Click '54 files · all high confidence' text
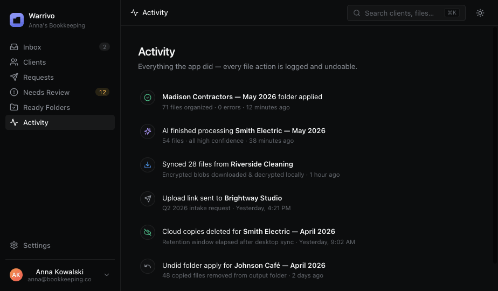498x291 pixels. pos(203,141)
